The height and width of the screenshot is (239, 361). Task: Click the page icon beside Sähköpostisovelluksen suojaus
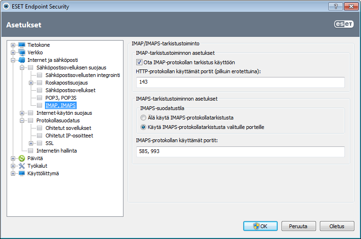click(x=31, y=68)
